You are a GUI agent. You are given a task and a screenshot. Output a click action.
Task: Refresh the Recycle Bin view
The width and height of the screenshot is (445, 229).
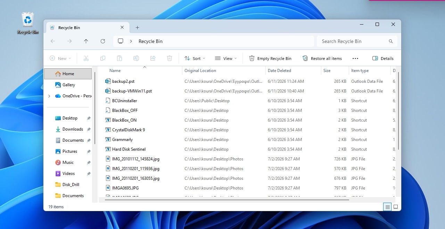(103, 41)
